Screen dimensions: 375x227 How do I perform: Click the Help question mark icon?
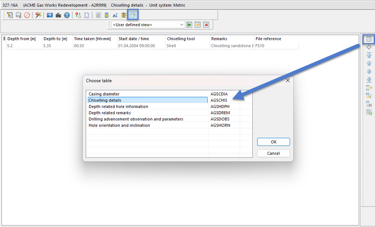(67, 15)
